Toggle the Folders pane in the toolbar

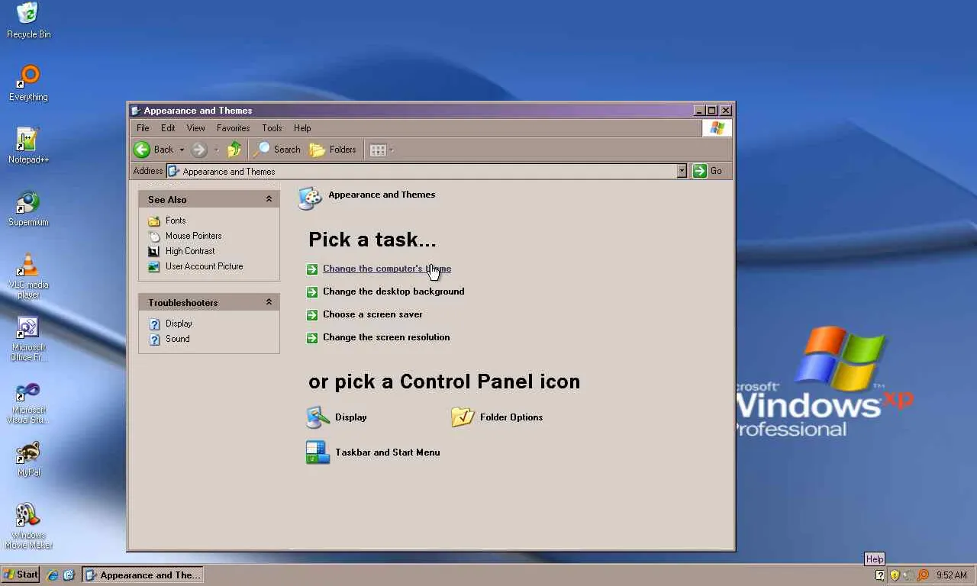[x=333, y=150]
